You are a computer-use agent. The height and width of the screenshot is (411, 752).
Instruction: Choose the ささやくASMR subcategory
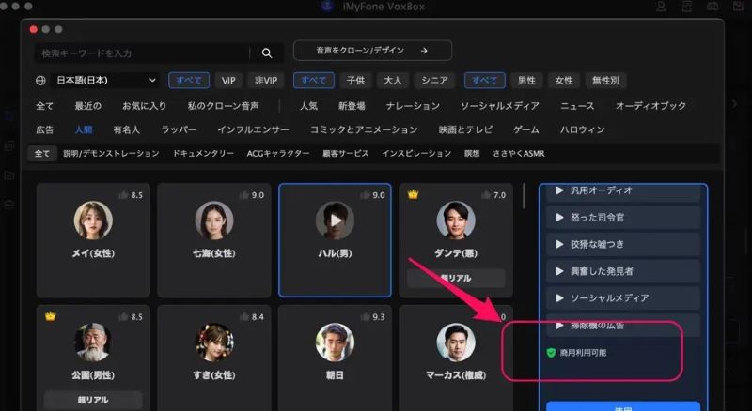click(519, 154)
